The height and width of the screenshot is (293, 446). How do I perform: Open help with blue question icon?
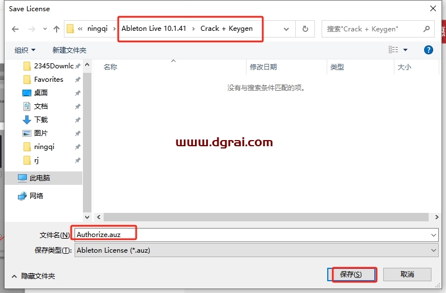(429, 50)
